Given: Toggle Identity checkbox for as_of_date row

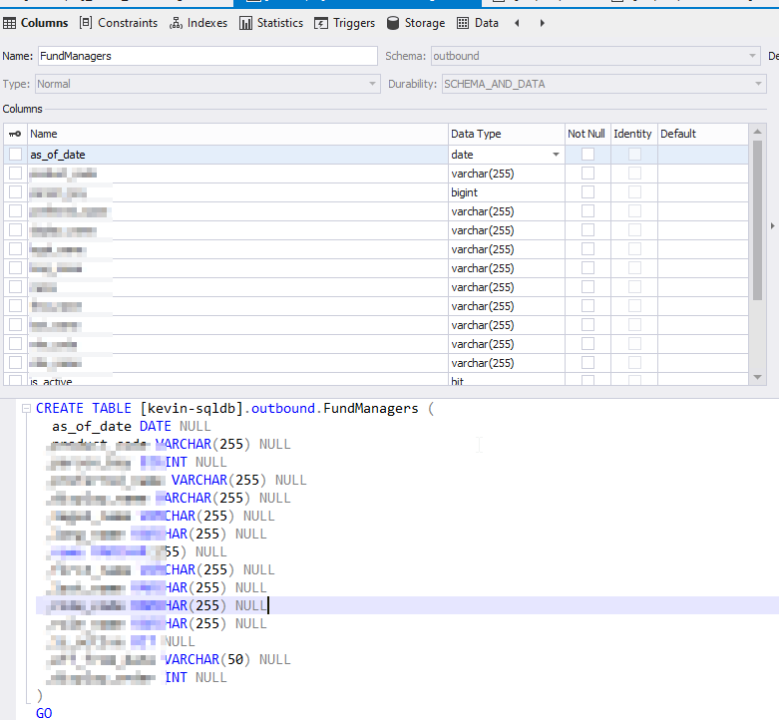Looking at the screenshot, I should [x=634, y=154].
